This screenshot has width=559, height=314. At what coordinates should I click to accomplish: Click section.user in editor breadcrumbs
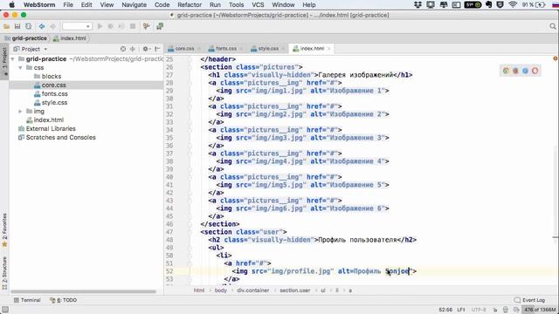tap(295, 290)
